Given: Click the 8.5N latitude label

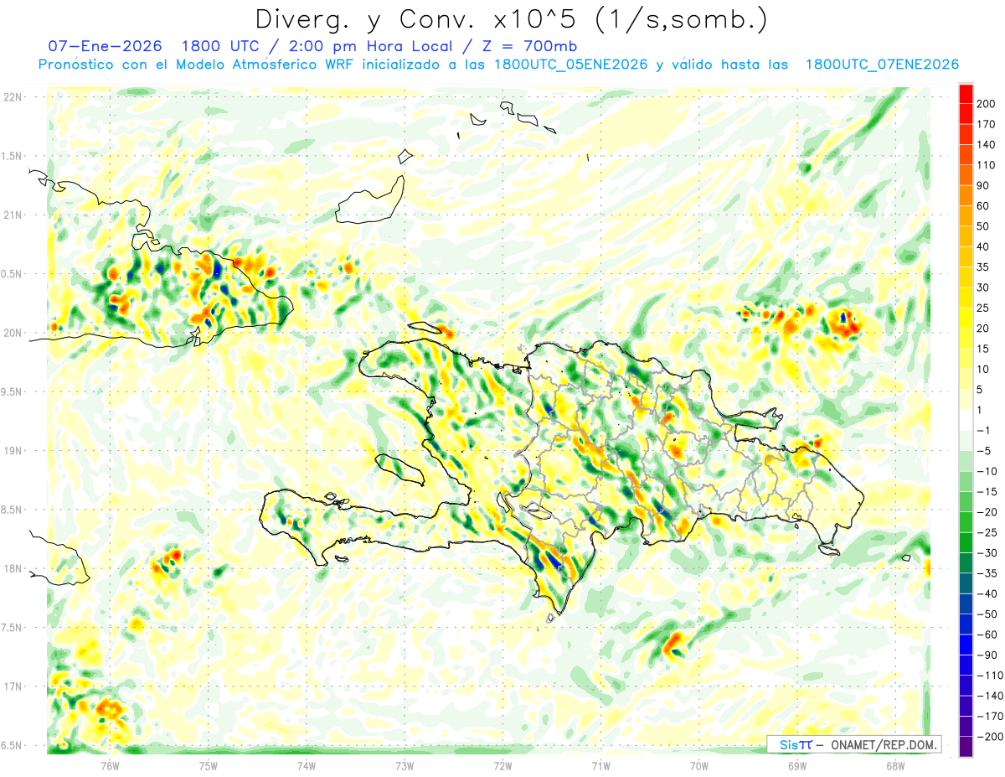Looking at the screenshot, I should (x=13, y=510).
